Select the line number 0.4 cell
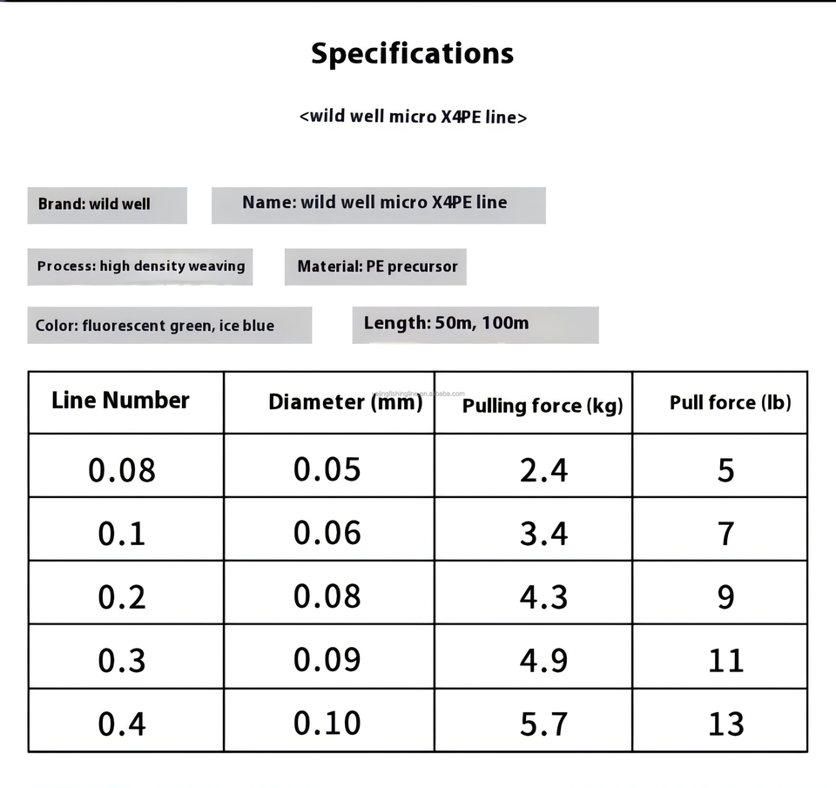 click(121, 724)
